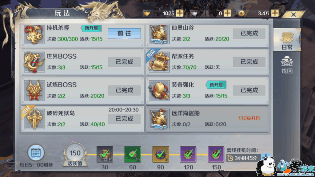Viewport: 315px width, 177px height.
Task: Claim the 90 activity reward badge
Action: coord(161,154)
